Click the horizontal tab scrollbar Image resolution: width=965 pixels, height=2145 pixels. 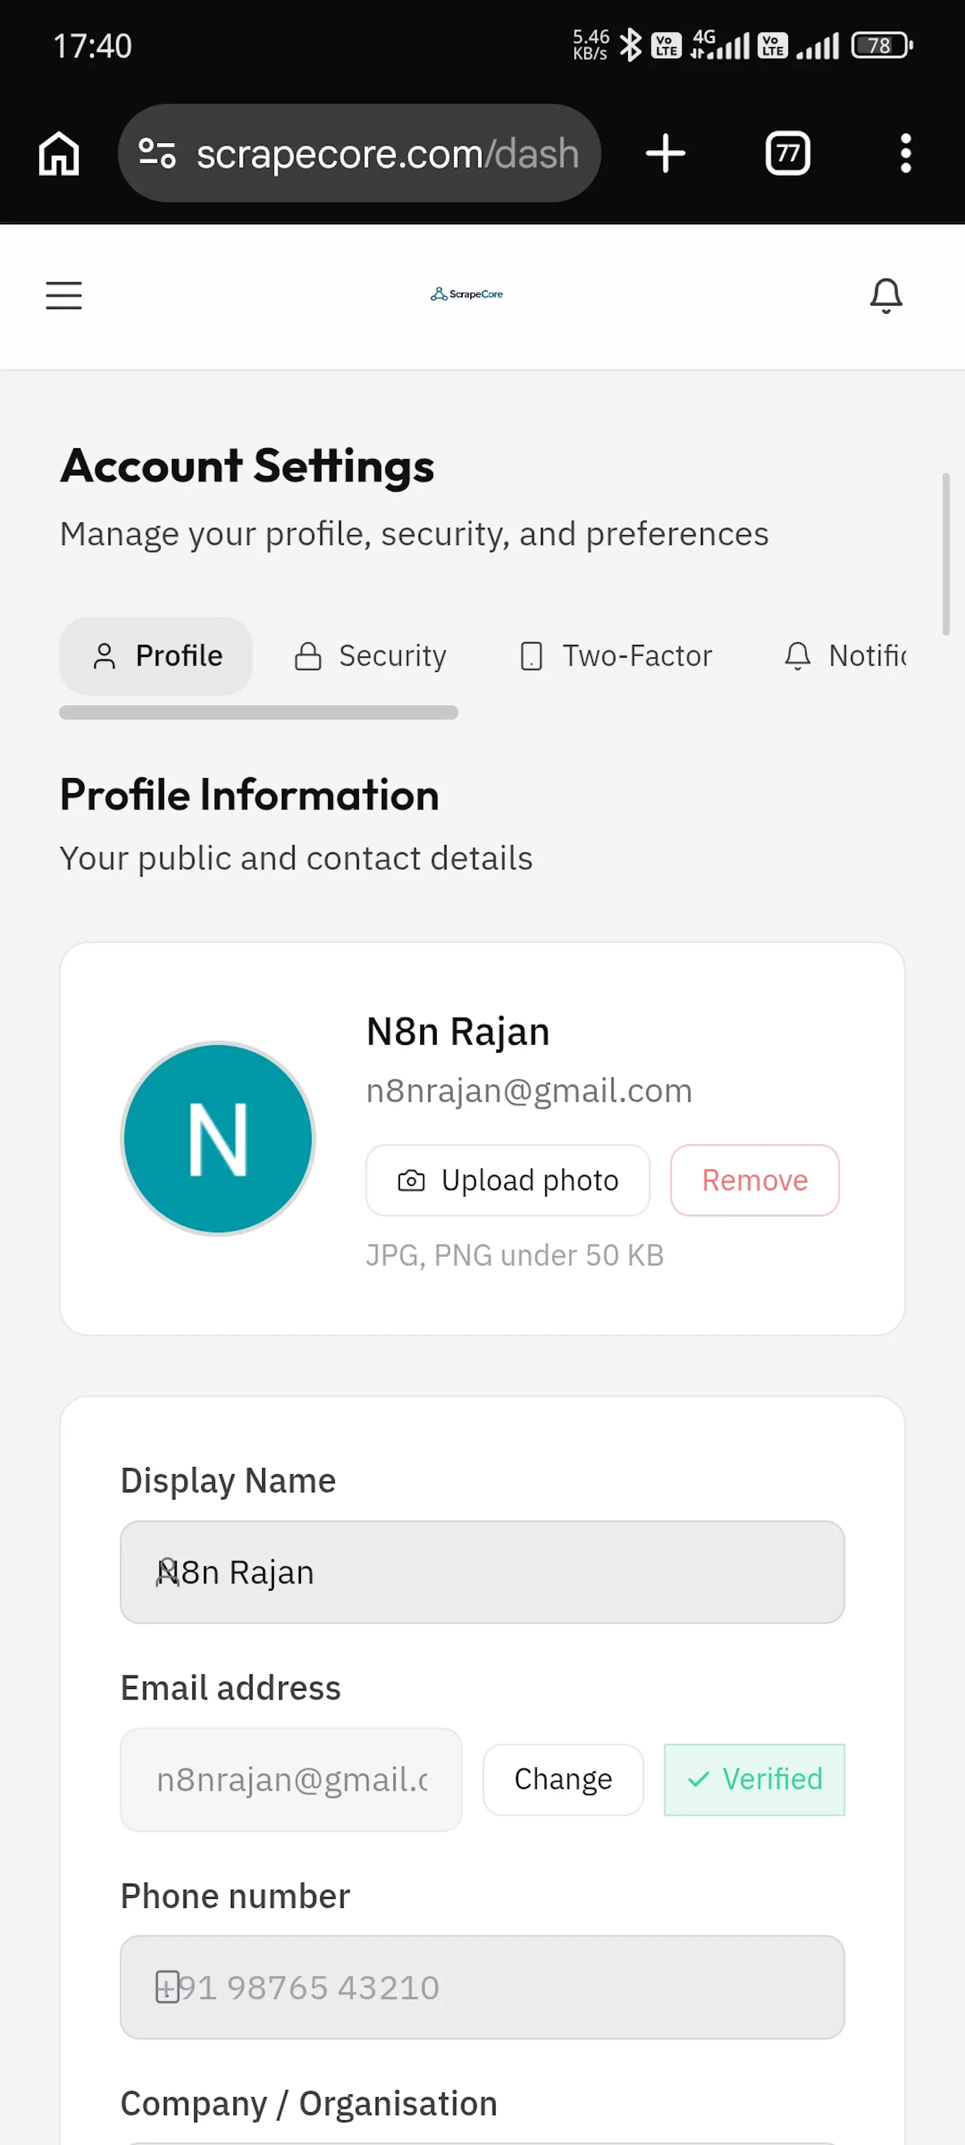258,713
